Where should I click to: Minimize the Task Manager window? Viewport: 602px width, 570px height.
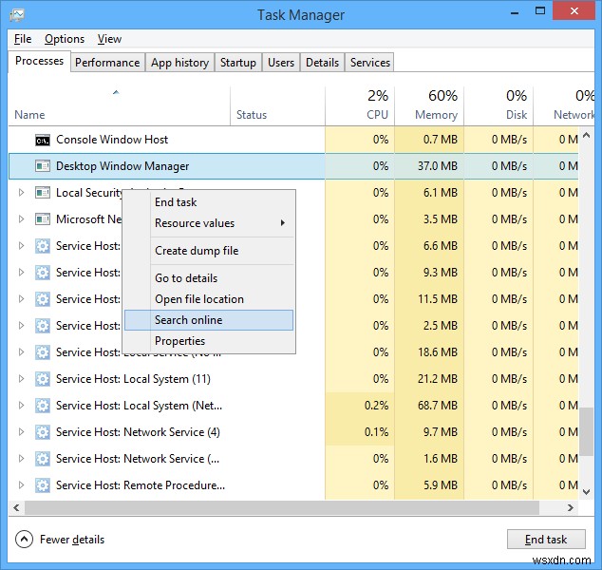515,12
